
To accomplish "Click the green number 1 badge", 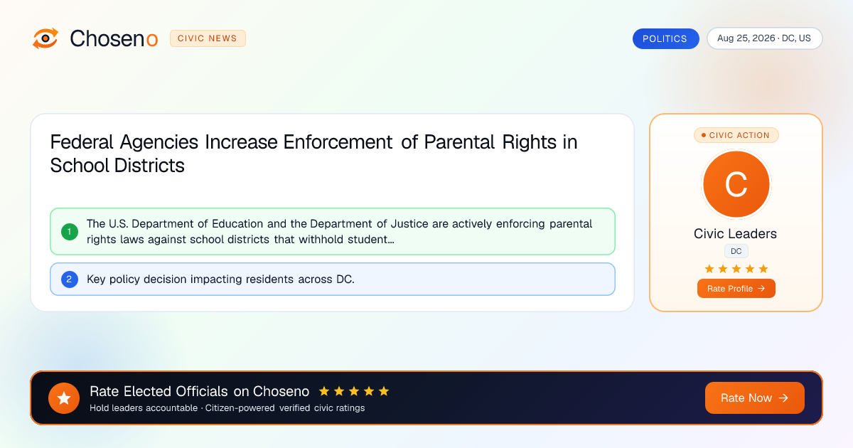I will pyautogui.click(x=70, y=231).
